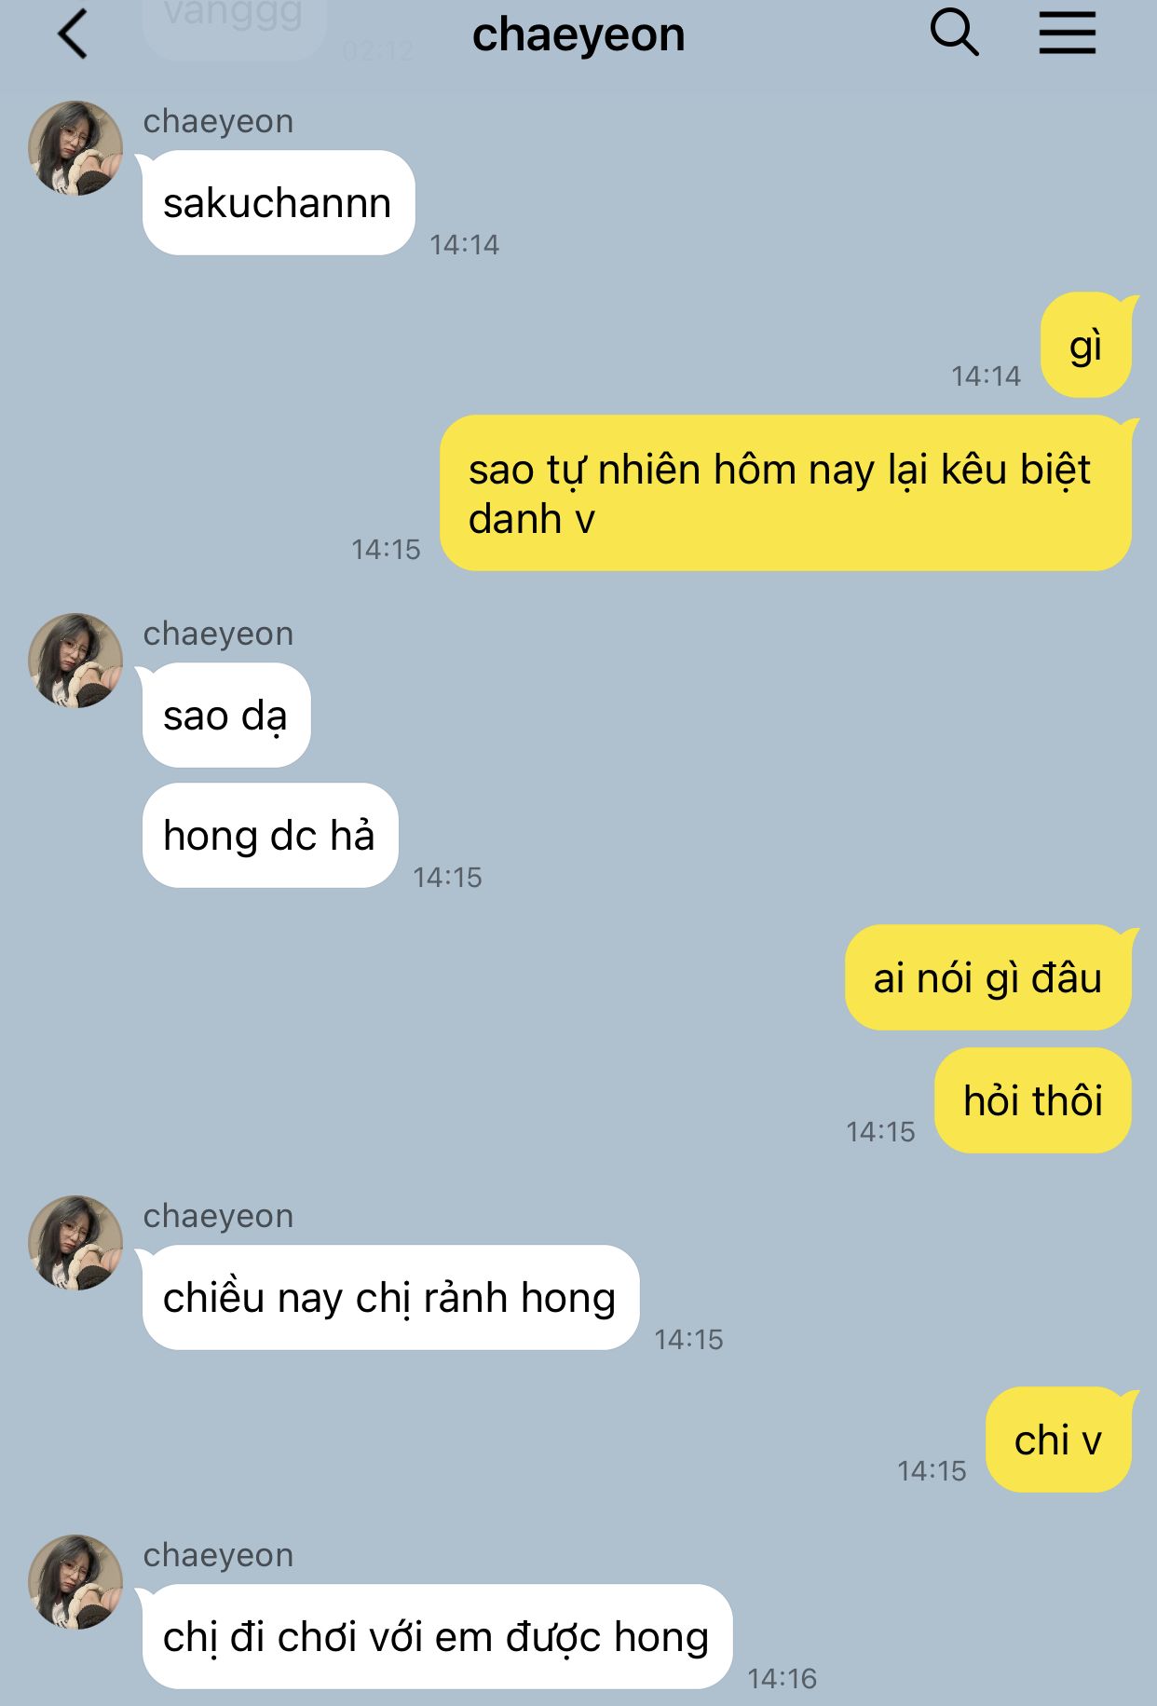
Task: Select the 'sakuchannn' message bubble
Action: (278, 203)
